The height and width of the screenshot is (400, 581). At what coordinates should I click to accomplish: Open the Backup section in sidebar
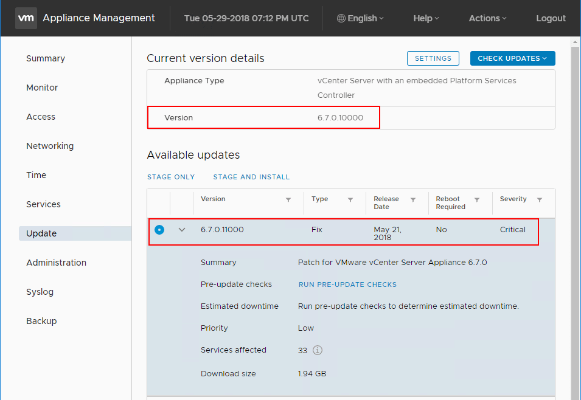point(41,321)
